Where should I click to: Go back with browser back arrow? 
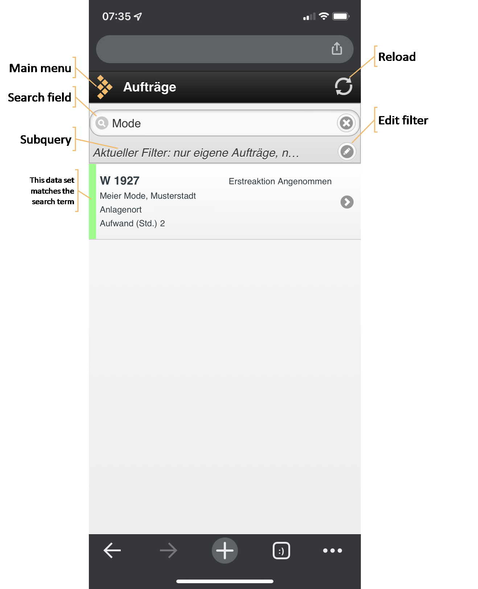click(x=112, y=551)
